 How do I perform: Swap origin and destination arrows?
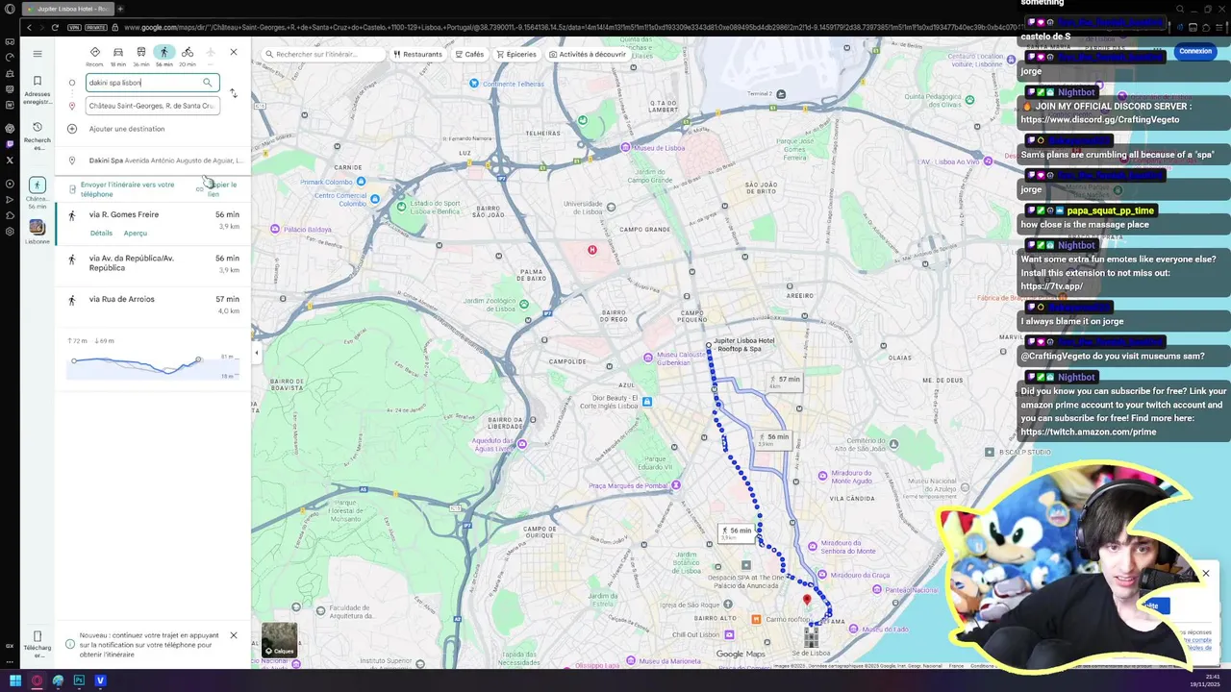[x=233, y=93]
